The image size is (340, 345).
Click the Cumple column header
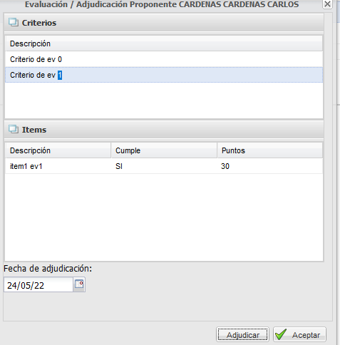tap(164, 150)
